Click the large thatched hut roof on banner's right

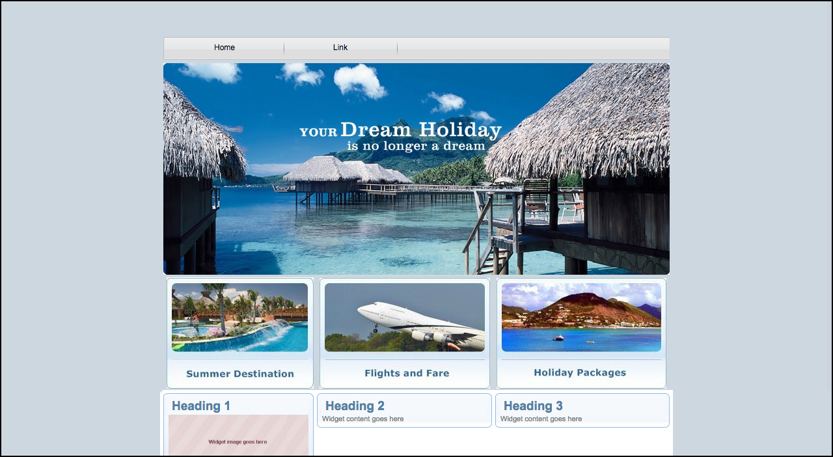[x=586, y=124]
